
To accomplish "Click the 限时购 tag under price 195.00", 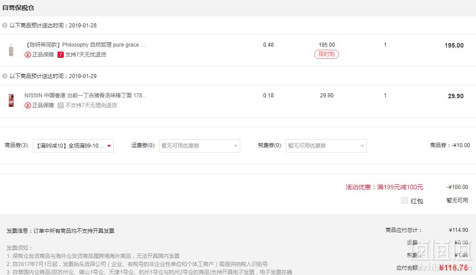I will tap(326, 54).
